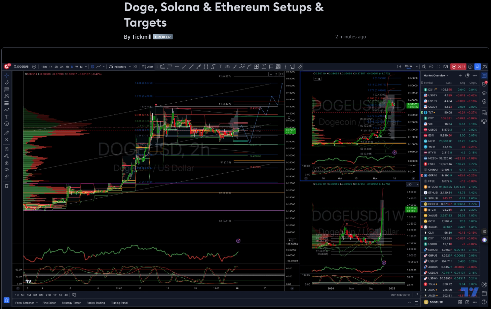The width and height of the screenshot is (491, 309).
Task: Open the layout setup icon left of H4_W
Action: pyautogui.click(x=399, y=67)
